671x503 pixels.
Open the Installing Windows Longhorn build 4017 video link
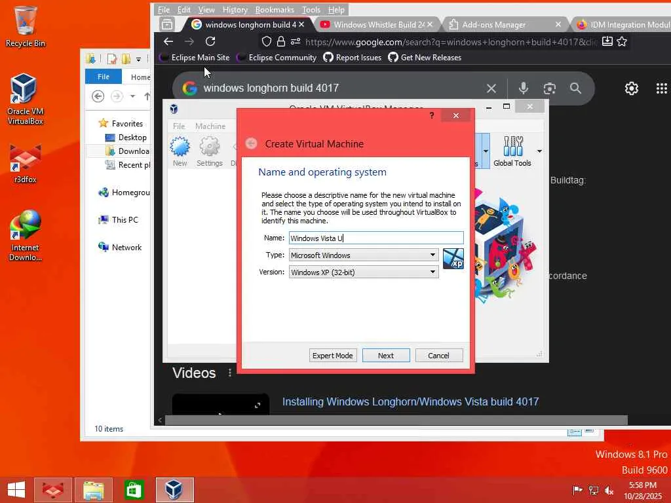tap(410, 401)
